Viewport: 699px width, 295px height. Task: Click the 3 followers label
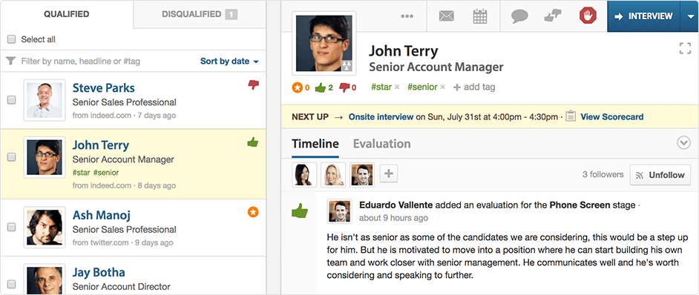pos(603,174)
